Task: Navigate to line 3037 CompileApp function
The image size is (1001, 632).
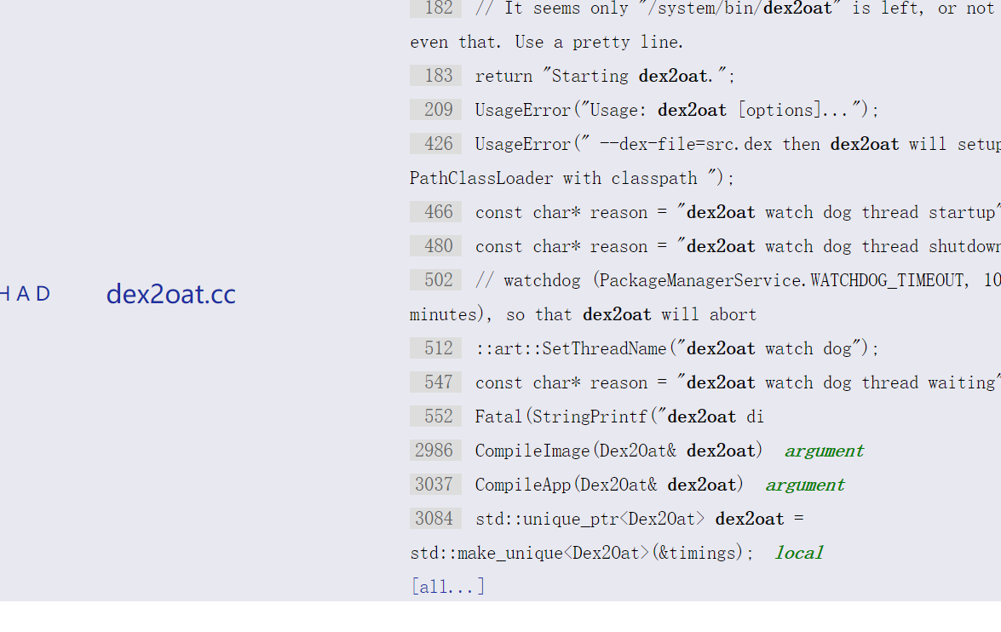Action: click(436, 485)
